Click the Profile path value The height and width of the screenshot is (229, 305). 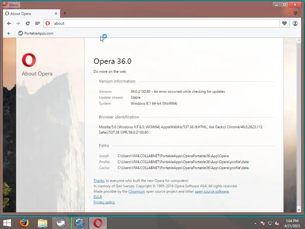pos(183,162)
